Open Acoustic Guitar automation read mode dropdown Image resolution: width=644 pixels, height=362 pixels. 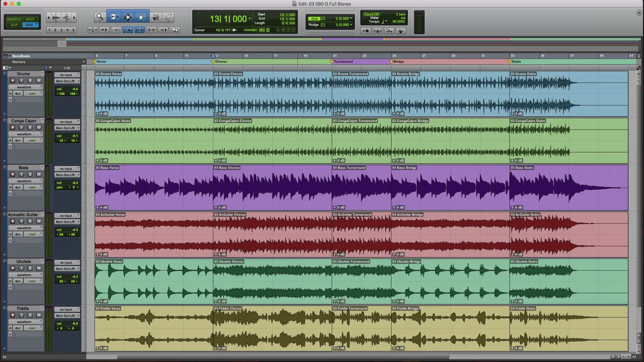(34, 234)
